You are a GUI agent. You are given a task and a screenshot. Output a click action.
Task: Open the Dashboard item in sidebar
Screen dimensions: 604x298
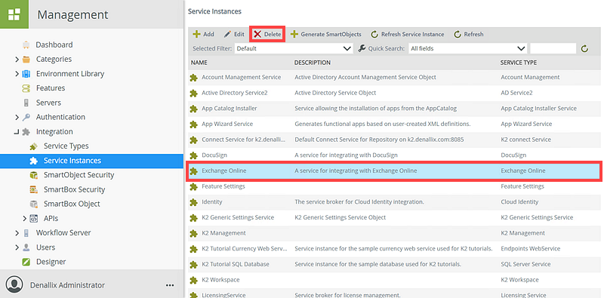coord(54,45)
